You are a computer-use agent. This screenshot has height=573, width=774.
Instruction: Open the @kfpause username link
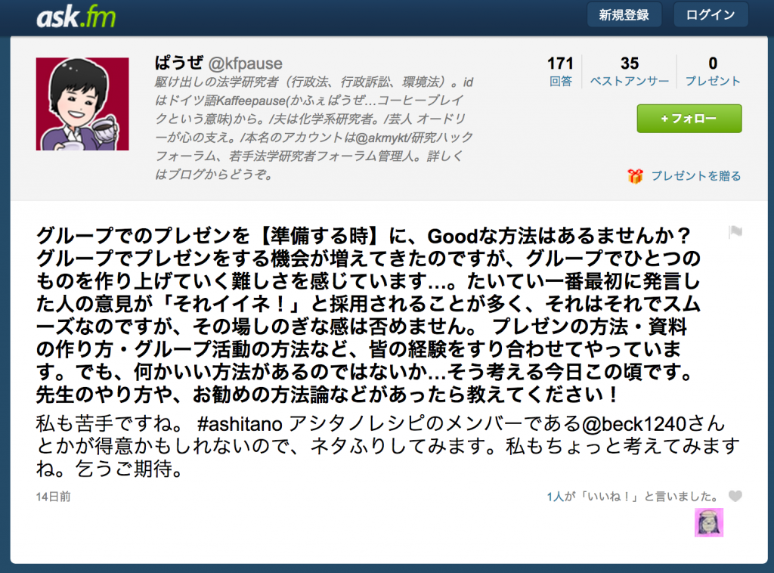(246, 63)
